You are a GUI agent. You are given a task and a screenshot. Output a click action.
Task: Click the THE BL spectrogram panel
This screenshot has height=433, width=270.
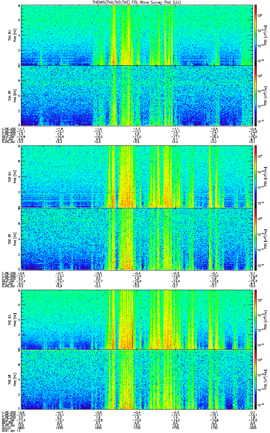point(136,319)
